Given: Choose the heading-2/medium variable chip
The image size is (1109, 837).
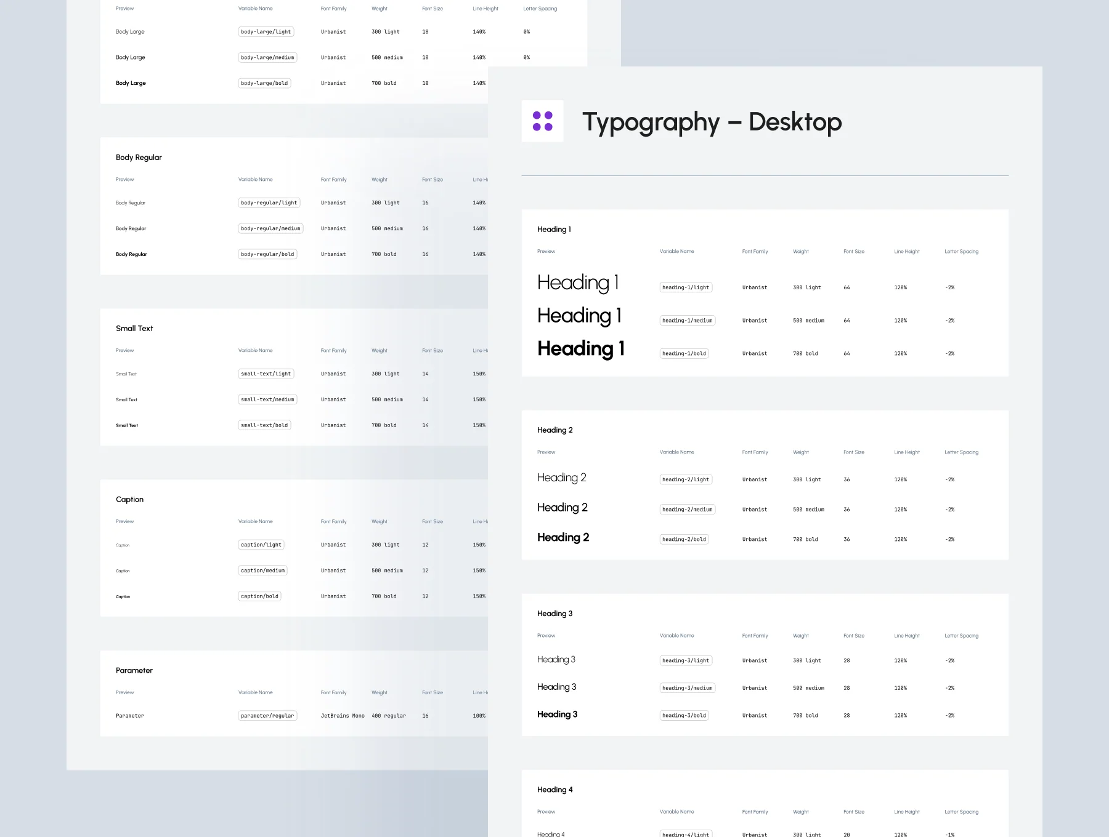Looking at the screenshot, I should coord(688,510).
